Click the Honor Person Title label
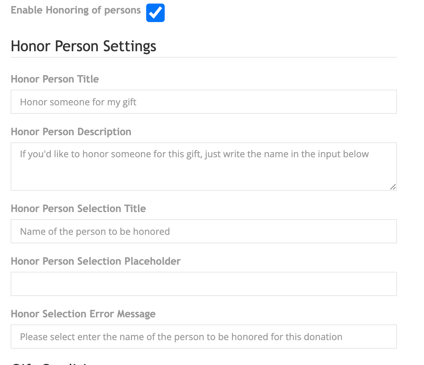Viewport: 424px width, 365px height. (x=55, y=79)
